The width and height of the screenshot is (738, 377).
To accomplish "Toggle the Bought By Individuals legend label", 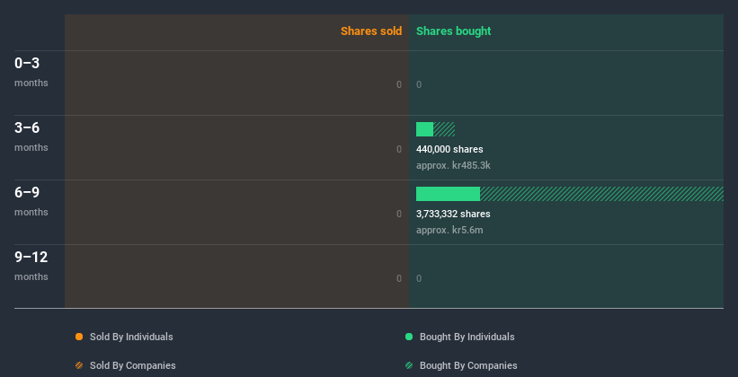I will coord(467,337).
